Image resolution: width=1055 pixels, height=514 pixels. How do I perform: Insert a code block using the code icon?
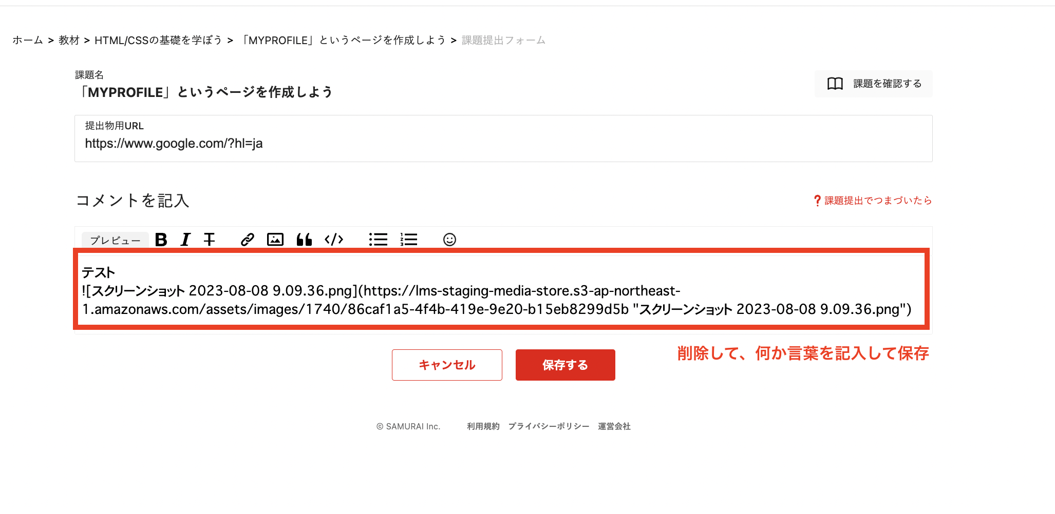(334, 239)
